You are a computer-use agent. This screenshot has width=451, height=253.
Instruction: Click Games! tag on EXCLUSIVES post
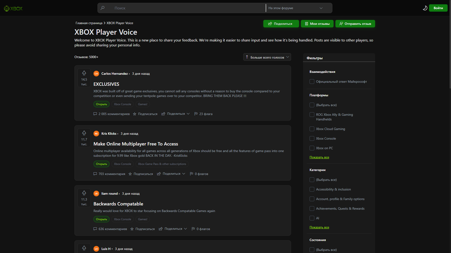pos(143,104)
